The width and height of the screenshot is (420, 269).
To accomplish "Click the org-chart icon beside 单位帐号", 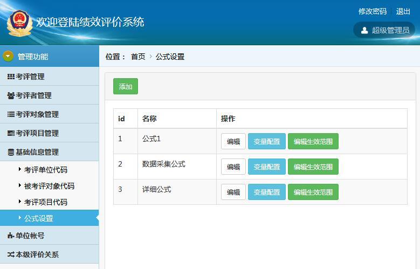I will click(11, 236).
